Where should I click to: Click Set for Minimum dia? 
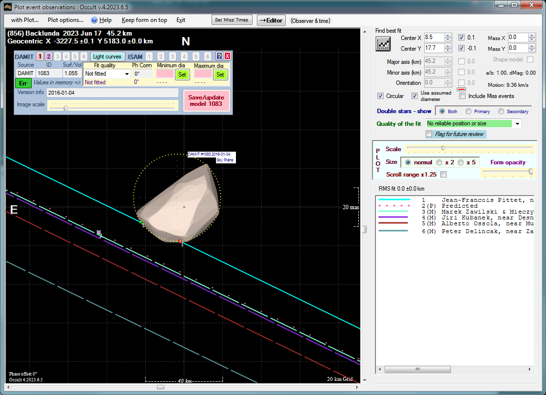182,74
